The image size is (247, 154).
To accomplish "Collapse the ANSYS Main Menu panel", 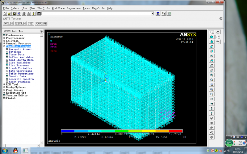I will tap(41, 31).
